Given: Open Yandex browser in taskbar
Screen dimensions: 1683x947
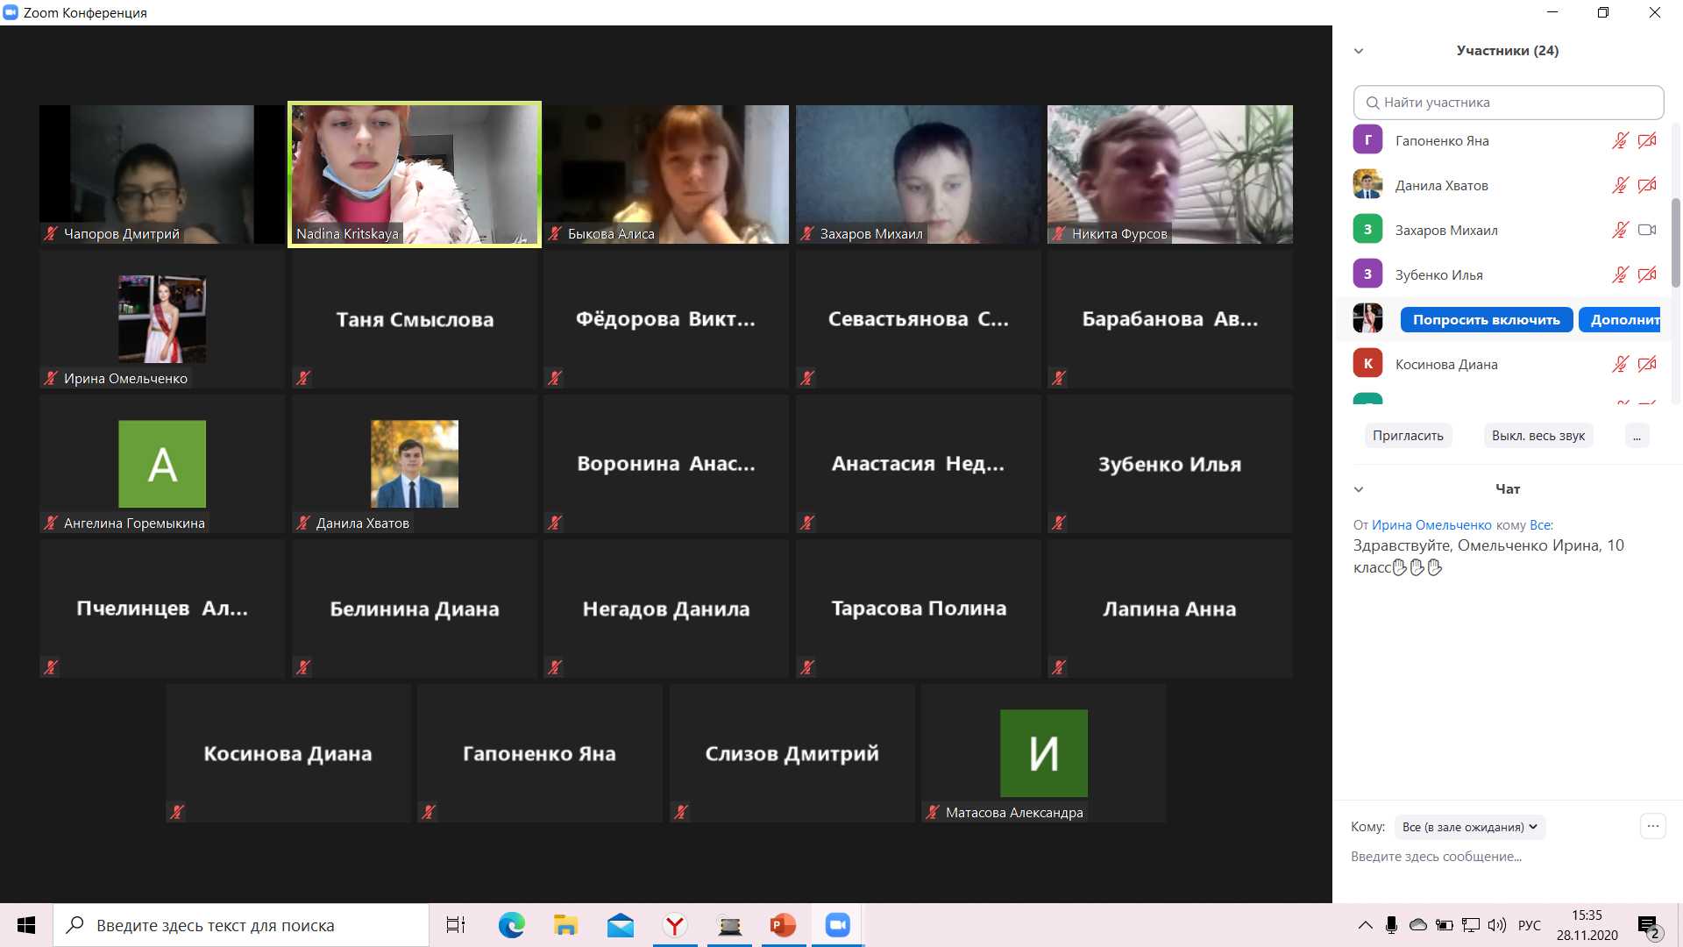Looking at the screenshot, I should coord(674,925).
